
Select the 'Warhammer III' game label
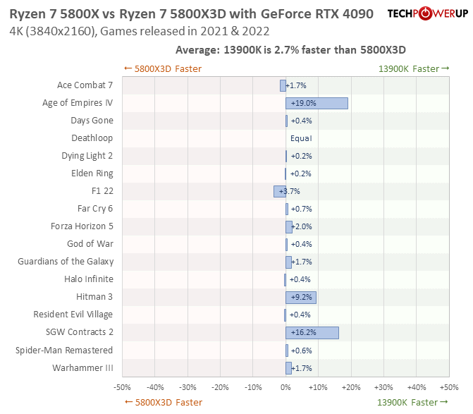[82, 368]
